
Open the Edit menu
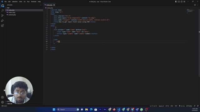(9, 2)
